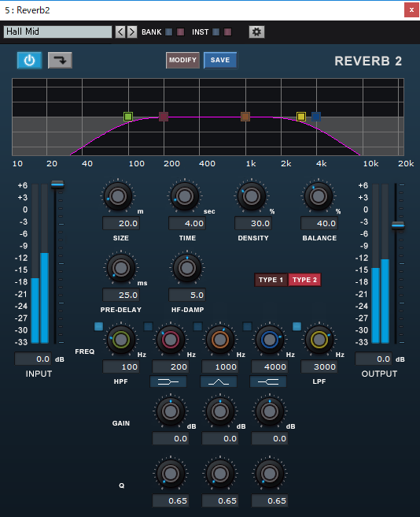The height and width of the screenshot is (517, 420).
Task: Click the OUTPUT level fader handle
Action: click(398, 226)
